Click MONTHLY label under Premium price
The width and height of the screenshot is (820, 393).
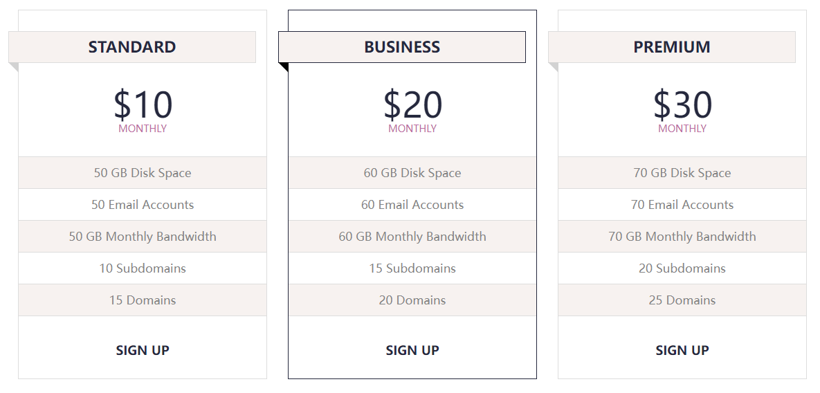[682, 129]
